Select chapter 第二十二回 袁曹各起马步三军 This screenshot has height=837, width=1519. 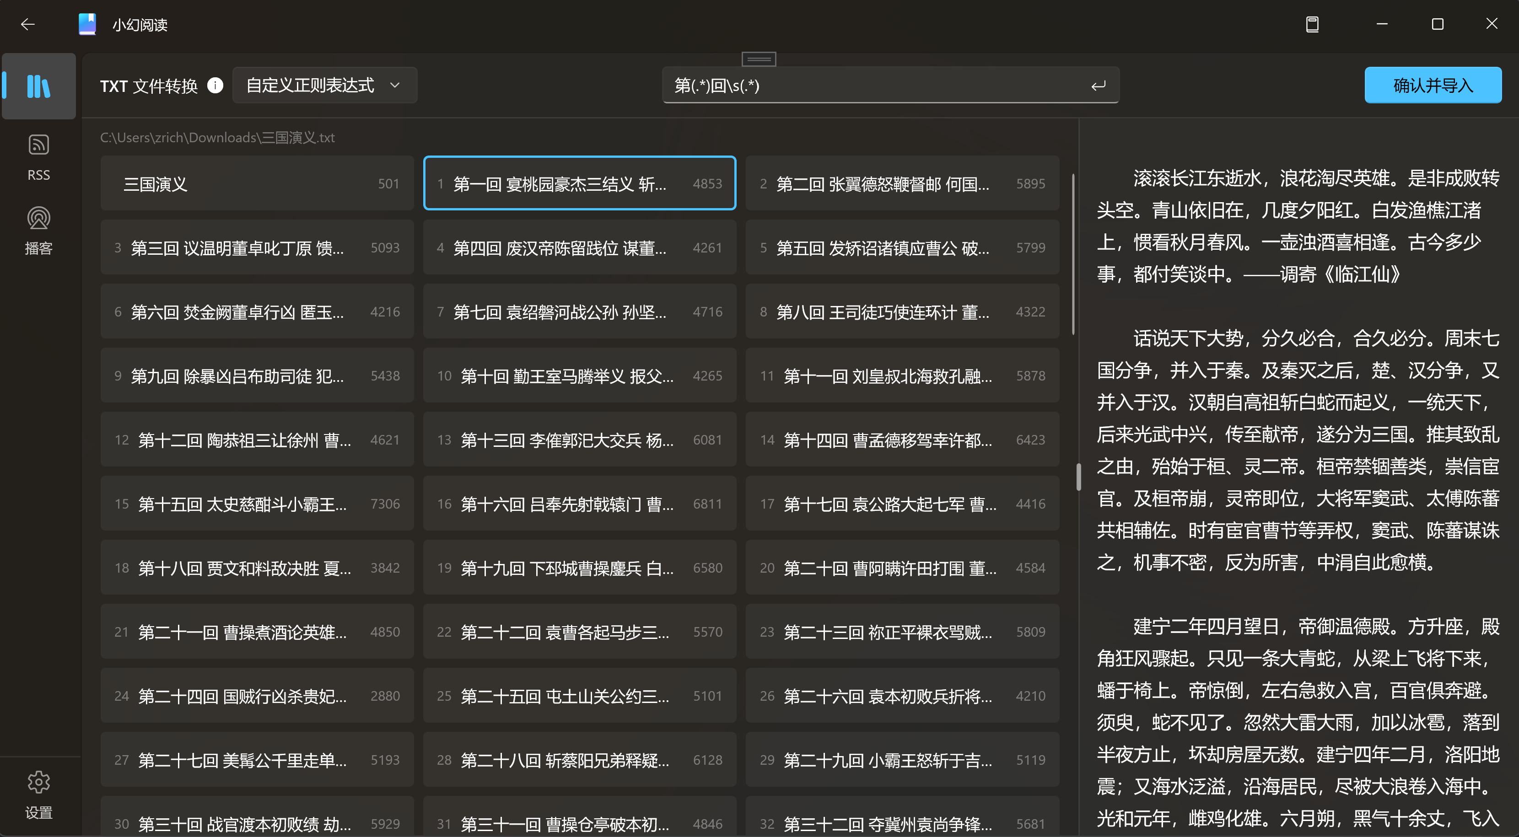tap(580, 632)
